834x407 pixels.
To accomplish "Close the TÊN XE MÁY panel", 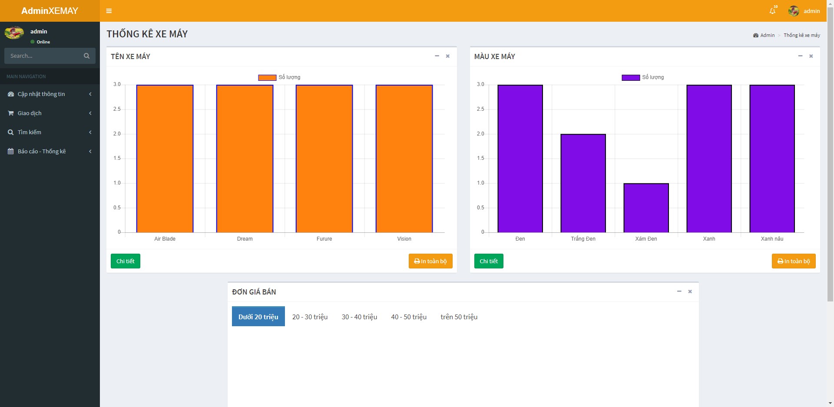I will coord(447,56).
